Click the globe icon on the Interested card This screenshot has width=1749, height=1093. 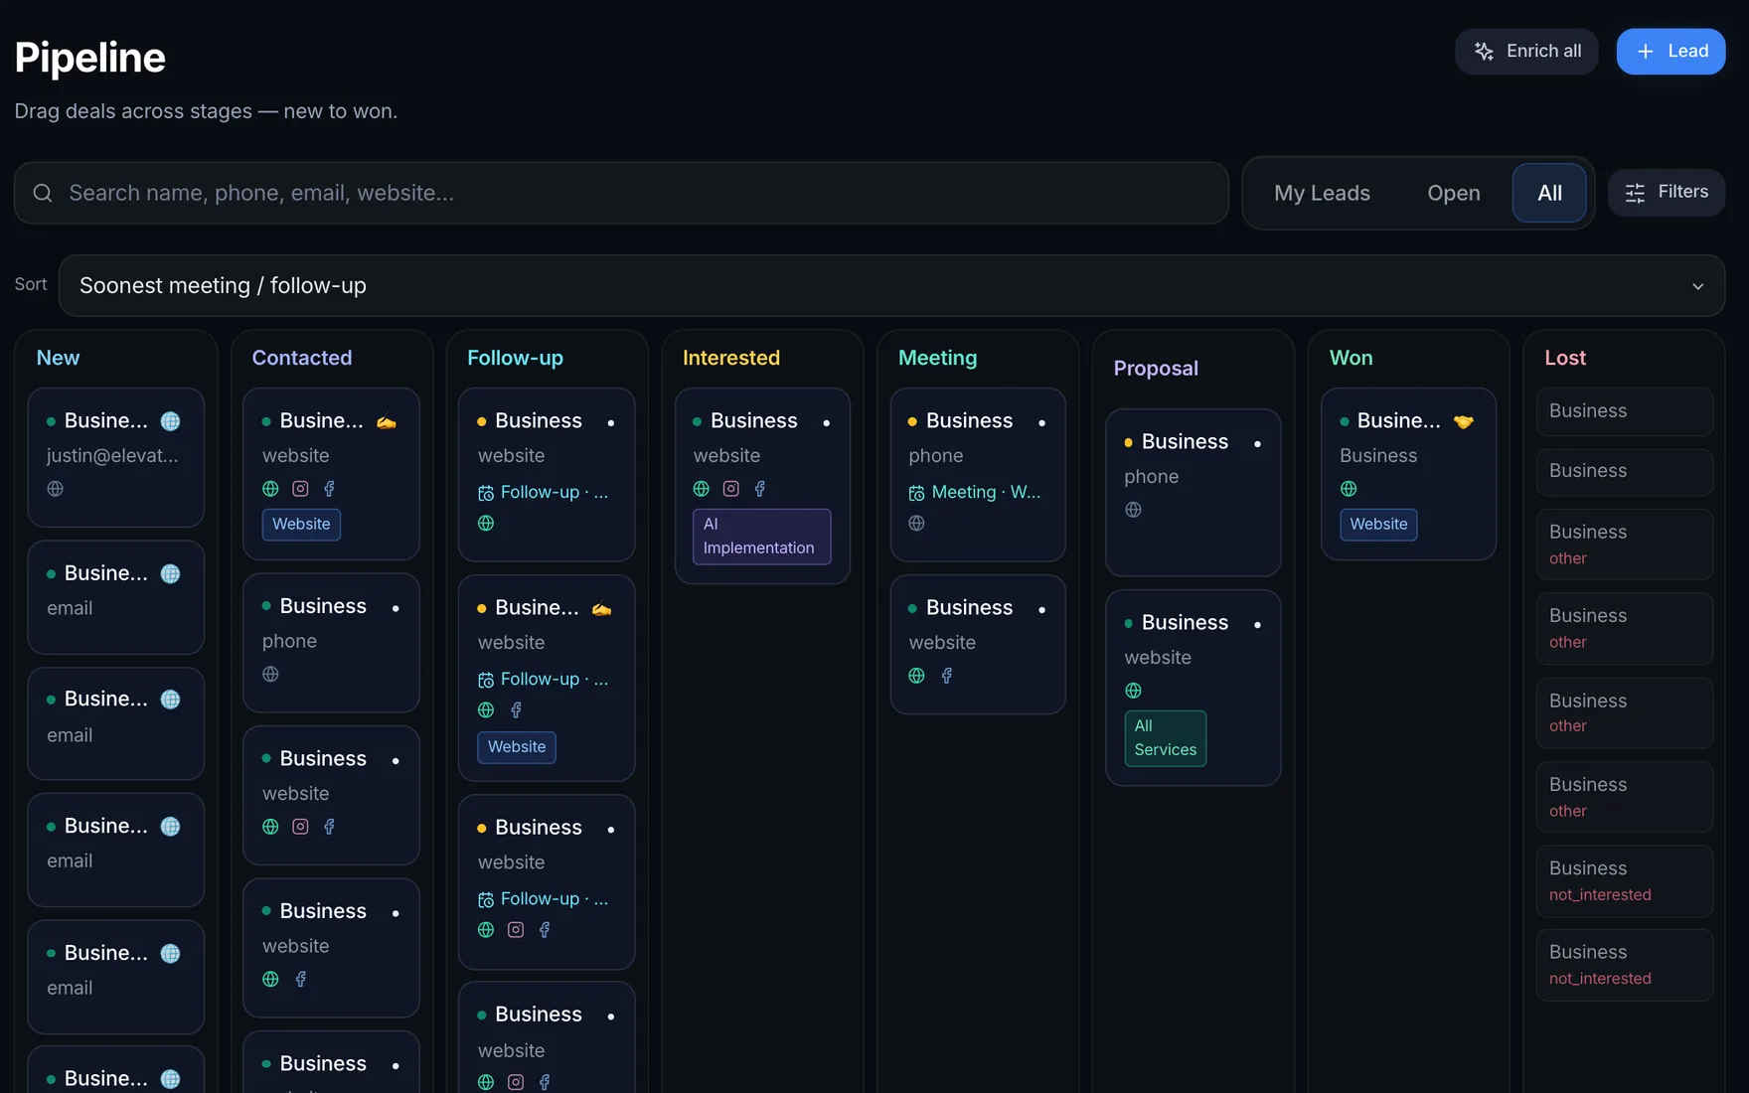[x=702, y=488]
